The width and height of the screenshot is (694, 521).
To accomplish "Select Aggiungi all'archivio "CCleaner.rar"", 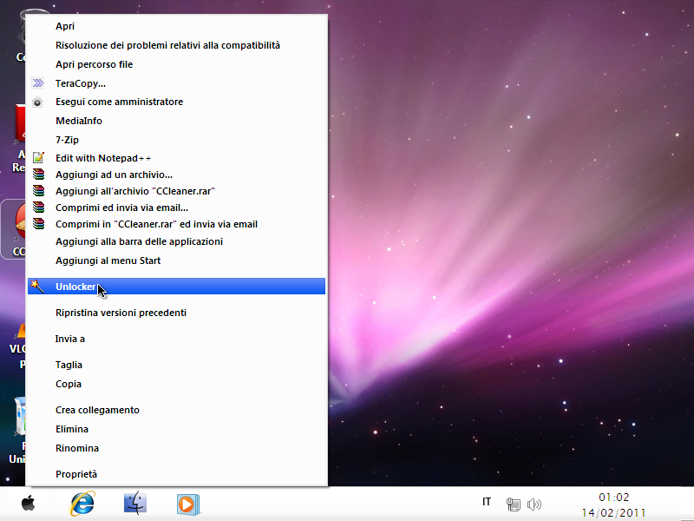I will (x=177, y=191).
